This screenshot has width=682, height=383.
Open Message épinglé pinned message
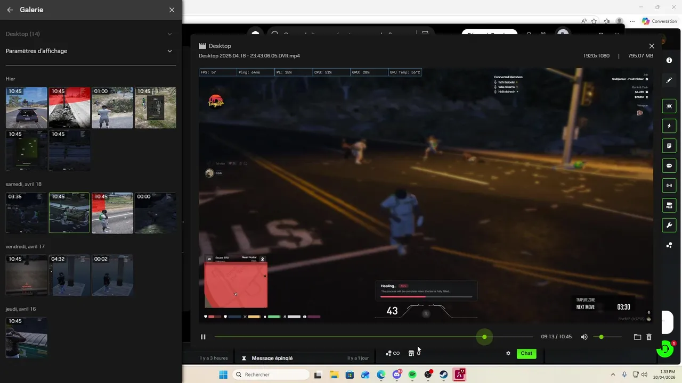[x=272, y=359]
